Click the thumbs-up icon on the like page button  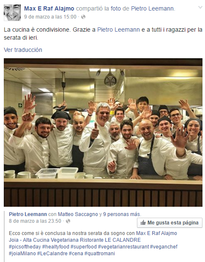pyautogui.click(x=143, y=223)
